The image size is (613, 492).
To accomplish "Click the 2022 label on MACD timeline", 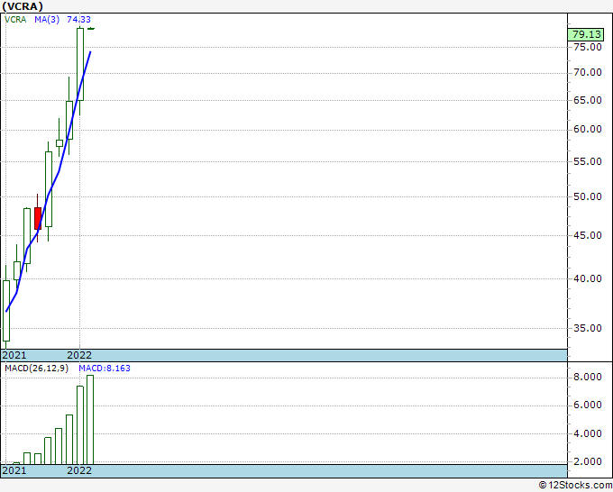I will tap(79, 470).
